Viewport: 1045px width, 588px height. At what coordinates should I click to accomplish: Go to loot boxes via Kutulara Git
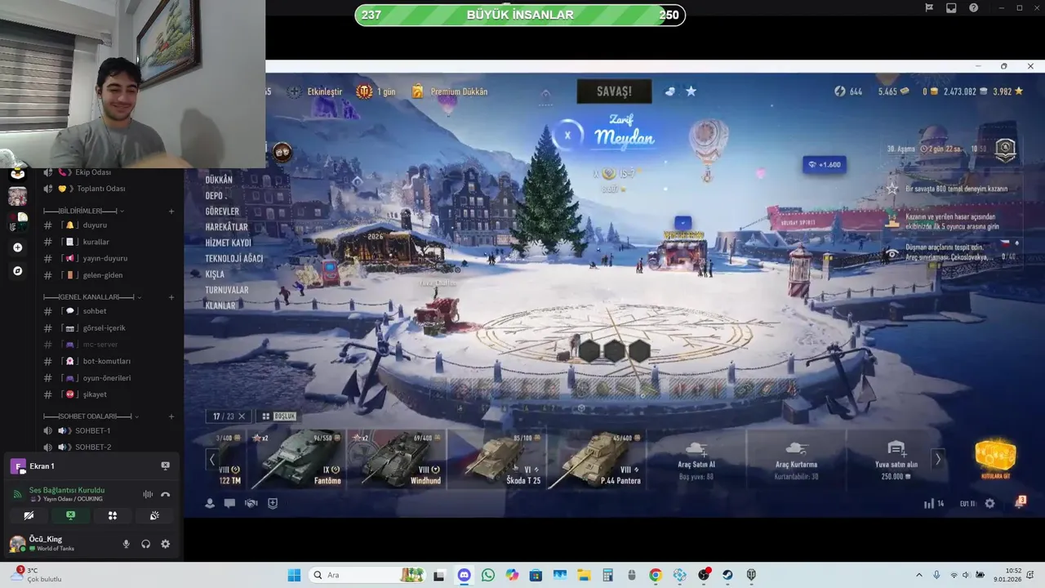pos(995,459)
